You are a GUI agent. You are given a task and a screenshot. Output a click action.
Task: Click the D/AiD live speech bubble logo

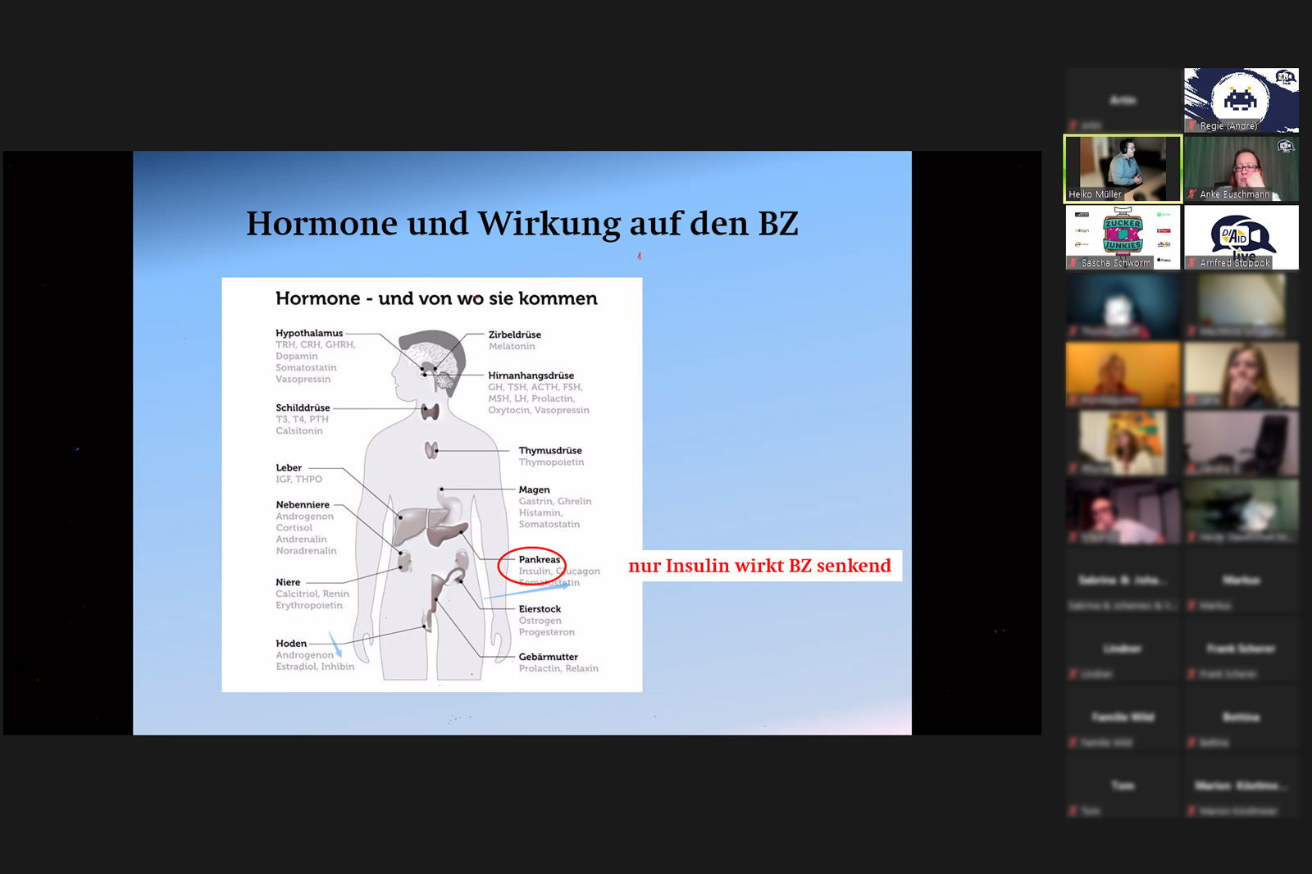pos(1241,236)
